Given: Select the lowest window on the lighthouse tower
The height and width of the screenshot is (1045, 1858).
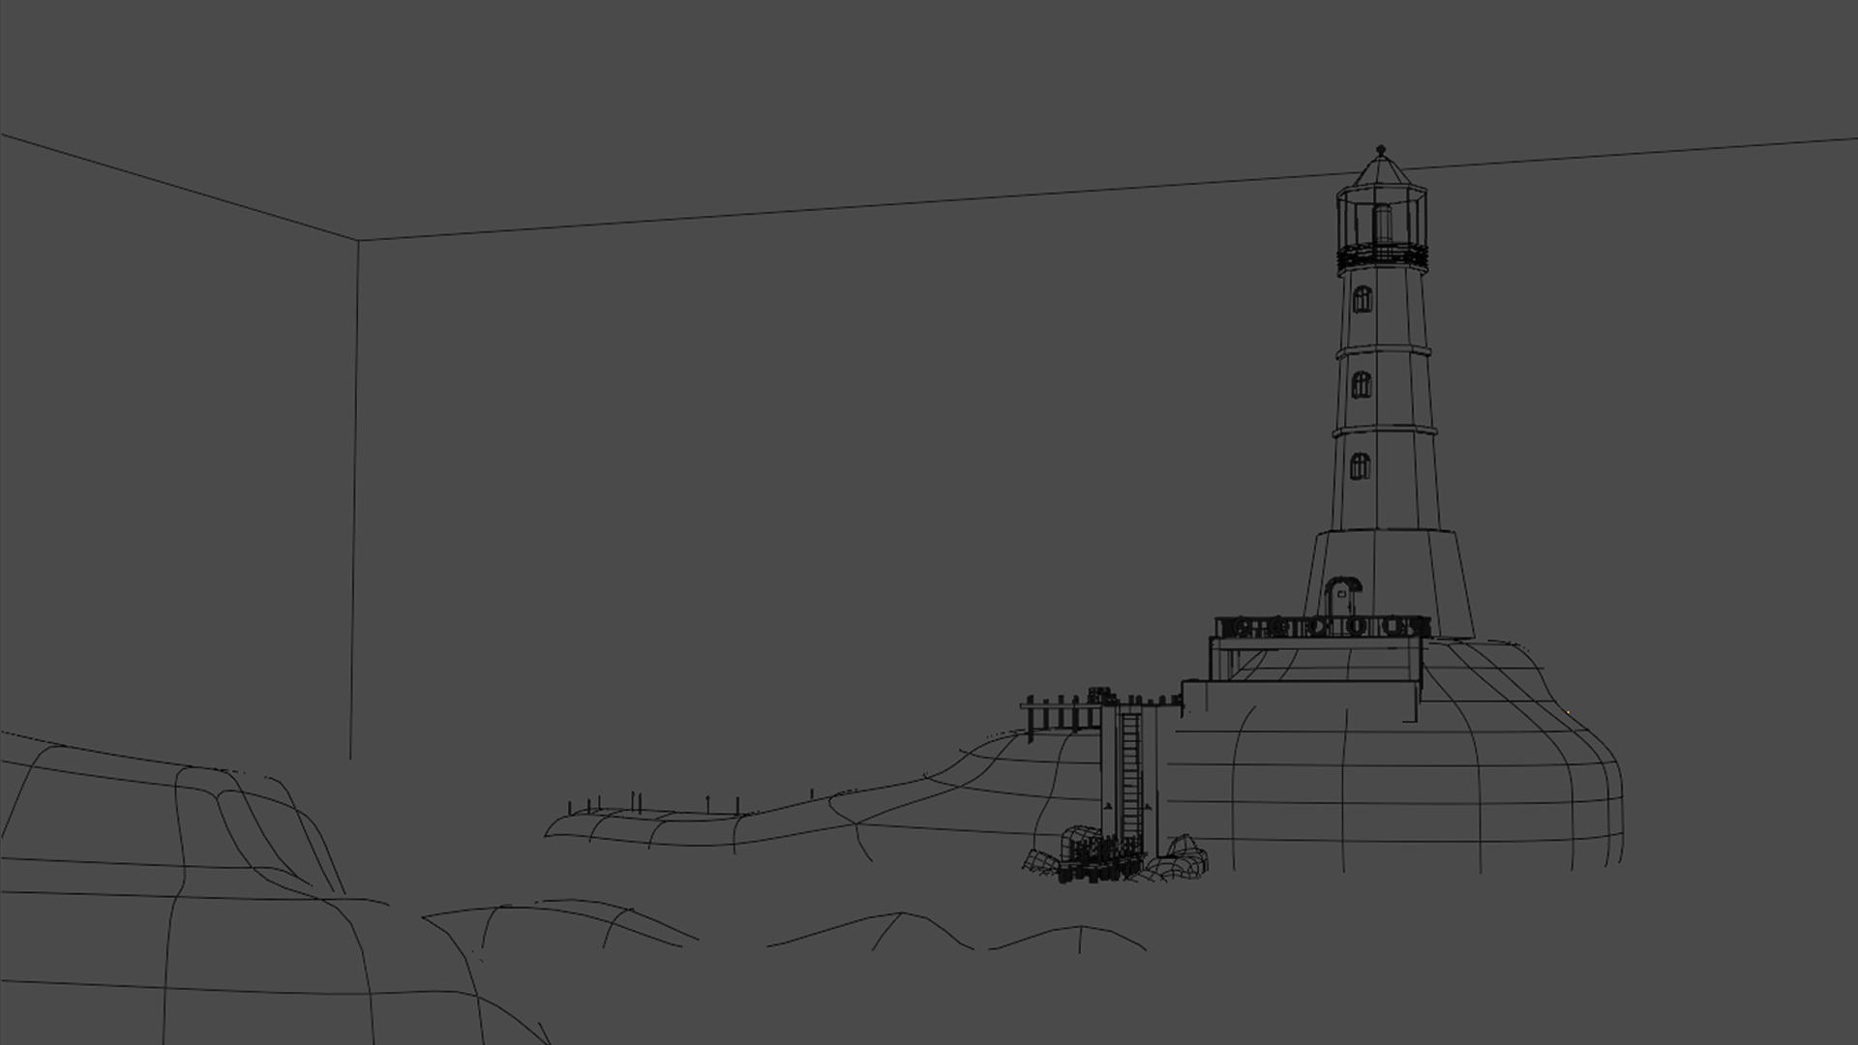Looking at the screenshot, I should pyautogui.click(x=1360, y=466).
